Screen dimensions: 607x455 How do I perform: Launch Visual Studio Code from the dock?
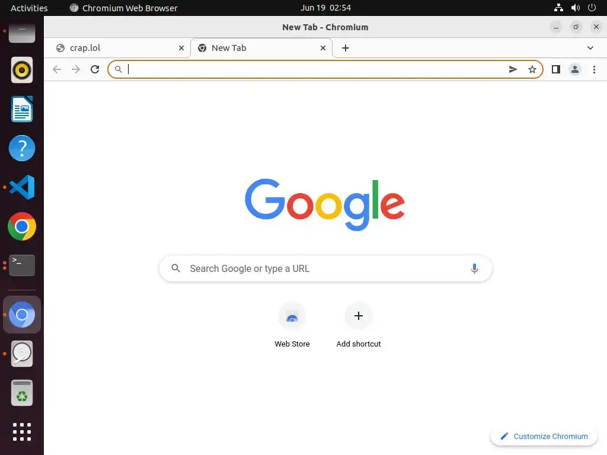coord(22,187)
